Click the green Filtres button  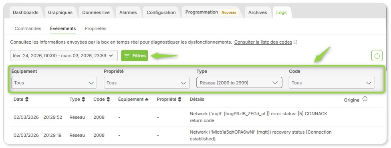[135, 56]
